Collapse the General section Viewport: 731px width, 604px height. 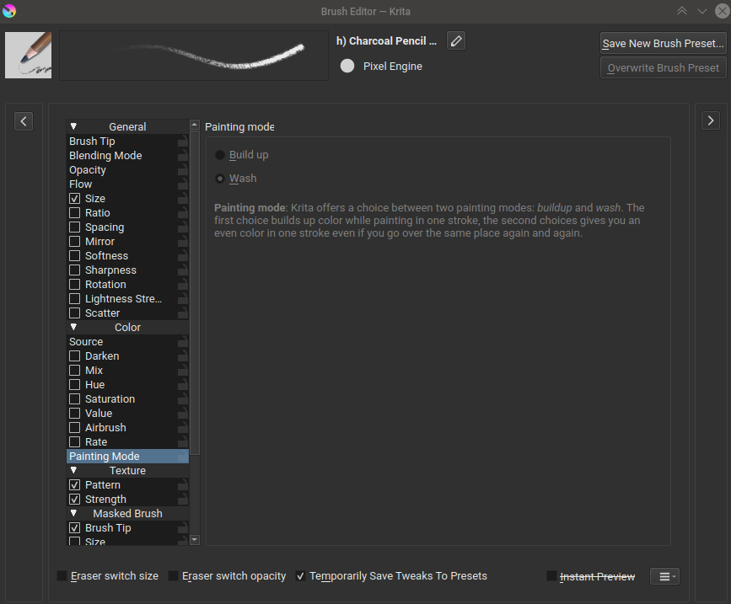73,126
